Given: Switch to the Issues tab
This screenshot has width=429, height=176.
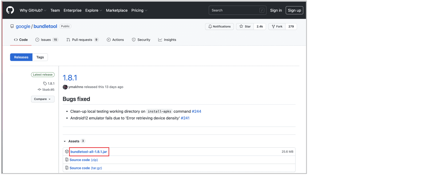Looking at the screenshot, I should click(46, 40).
